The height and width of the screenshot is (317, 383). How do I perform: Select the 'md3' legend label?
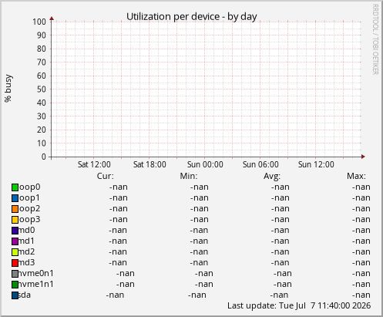point(27,262)
